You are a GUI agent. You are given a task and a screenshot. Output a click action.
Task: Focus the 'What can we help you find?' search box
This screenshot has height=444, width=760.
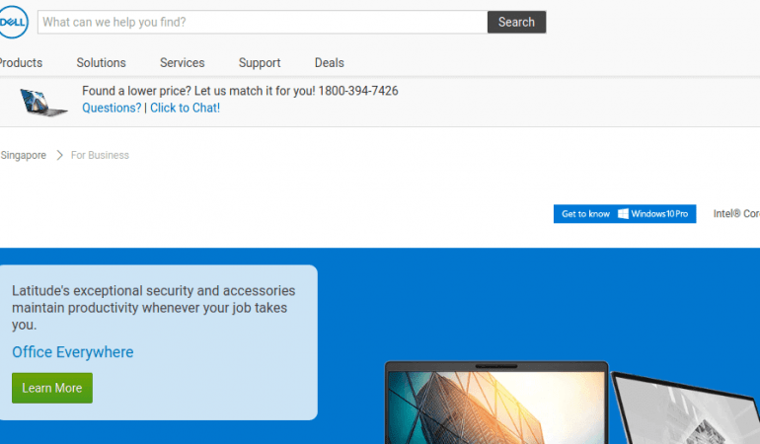(263, 23)
